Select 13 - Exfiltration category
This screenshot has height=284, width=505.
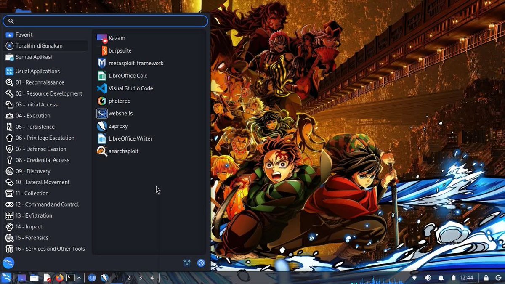click(x=46, y=215)
